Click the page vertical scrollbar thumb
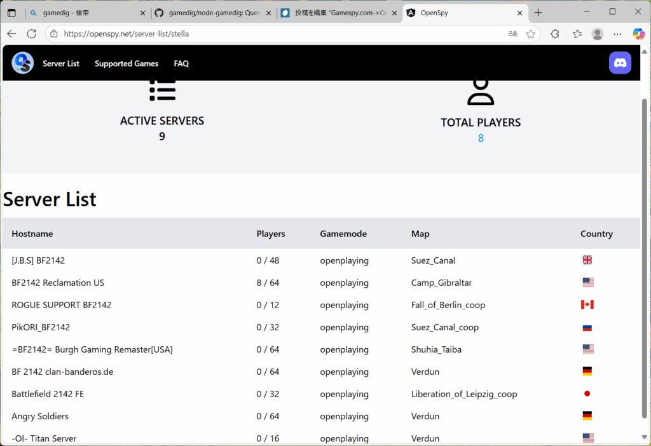 (645, 258)
